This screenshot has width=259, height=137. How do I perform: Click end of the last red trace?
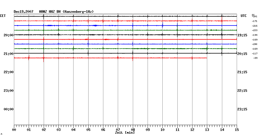point(207,58)
